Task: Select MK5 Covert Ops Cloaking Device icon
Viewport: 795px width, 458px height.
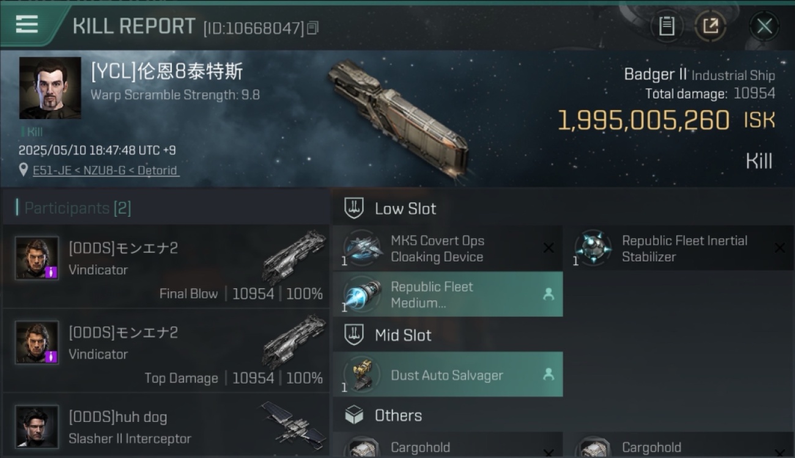Action: coord(363,249)
